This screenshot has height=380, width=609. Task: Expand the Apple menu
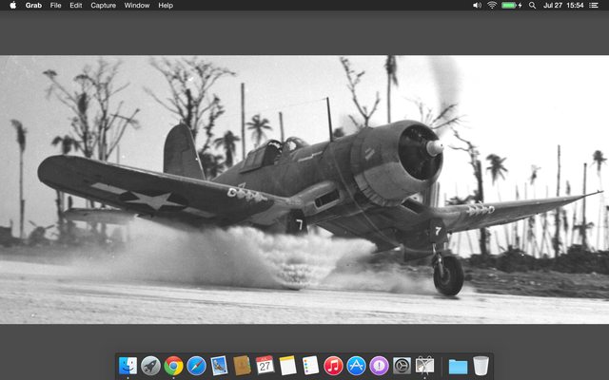click(x=12, y=6)
